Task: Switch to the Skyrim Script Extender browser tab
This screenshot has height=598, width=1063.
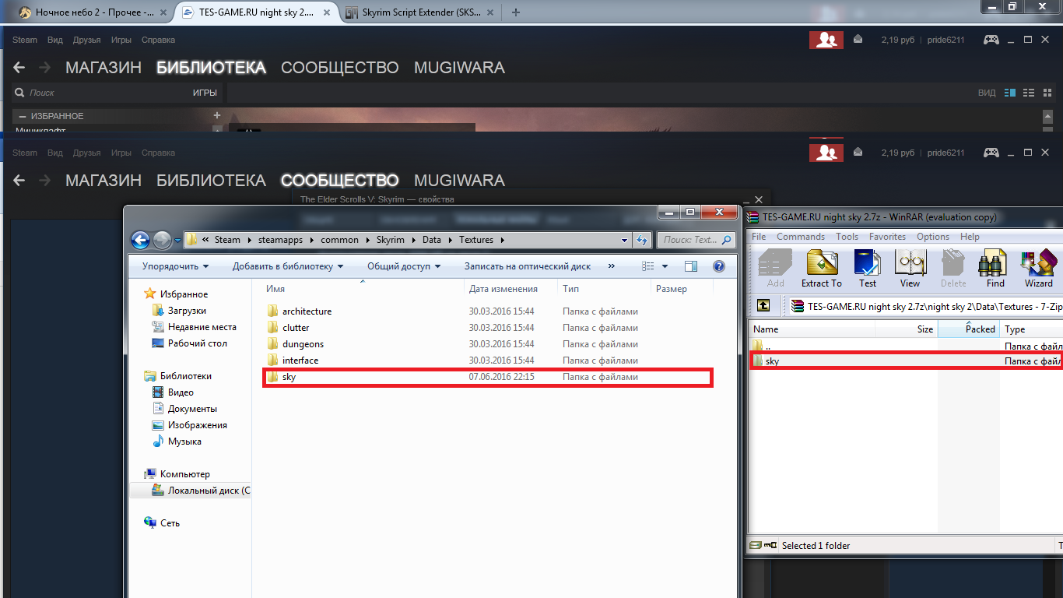Action: (x=419, y=12)
